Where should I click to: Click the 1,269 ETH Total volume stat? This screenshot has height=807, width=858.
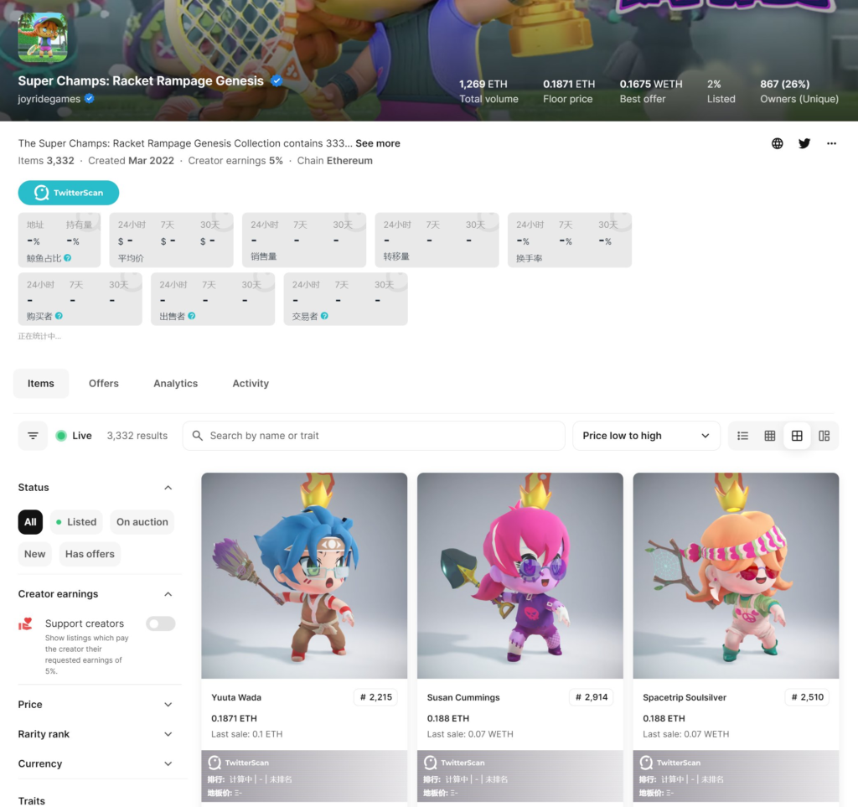[488, 91]
